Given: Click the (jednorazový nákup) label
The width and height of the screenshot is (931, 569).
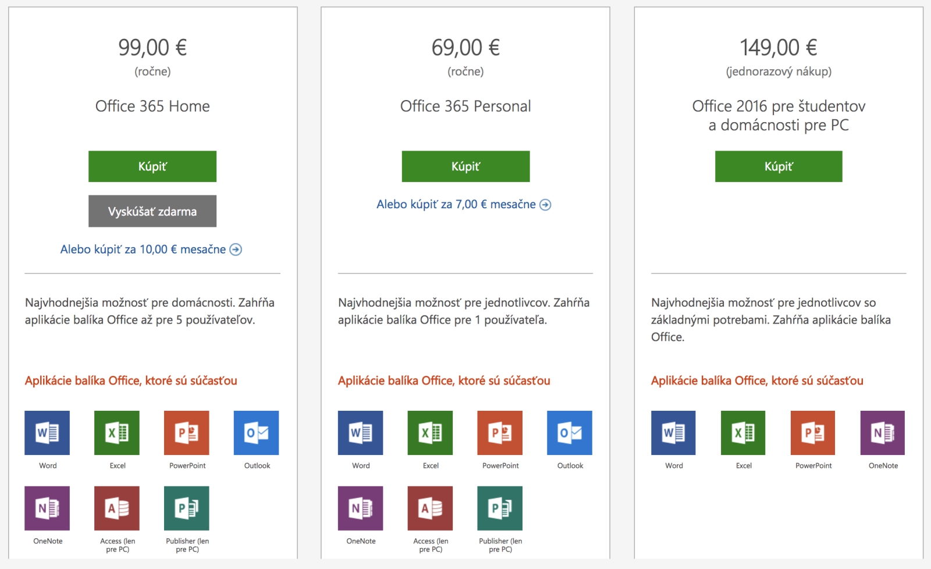Looking at the screenshot, I should (779, 72).
